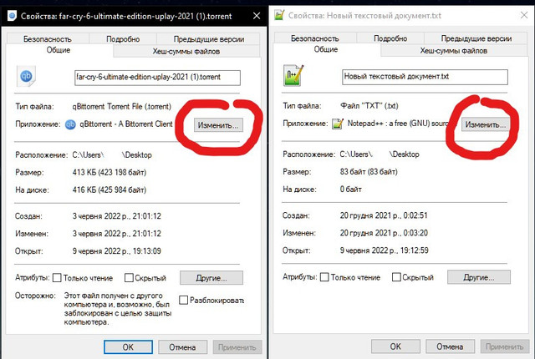Click the title bar icon of the torrent properties window

coord(12,16)
